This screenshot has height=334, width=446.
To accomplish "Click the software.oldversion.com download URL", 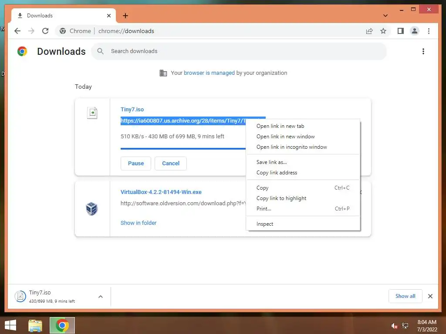I will tap(183, 204).
